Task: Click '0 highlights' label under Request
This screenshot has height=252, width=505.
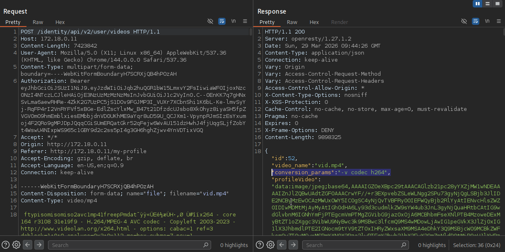Action: tap(234, 245)
